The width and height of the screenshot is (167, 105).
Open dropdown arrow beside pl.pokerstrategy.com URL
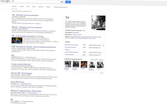pos(31,75)
